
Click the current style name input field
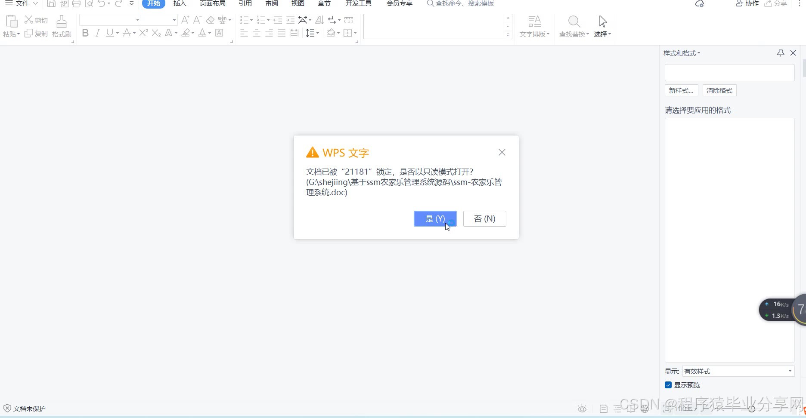click(730, 73)
